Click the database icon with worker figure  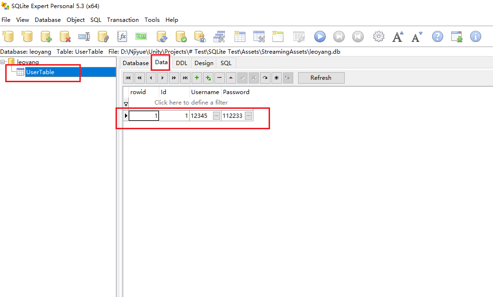[200, 37]
